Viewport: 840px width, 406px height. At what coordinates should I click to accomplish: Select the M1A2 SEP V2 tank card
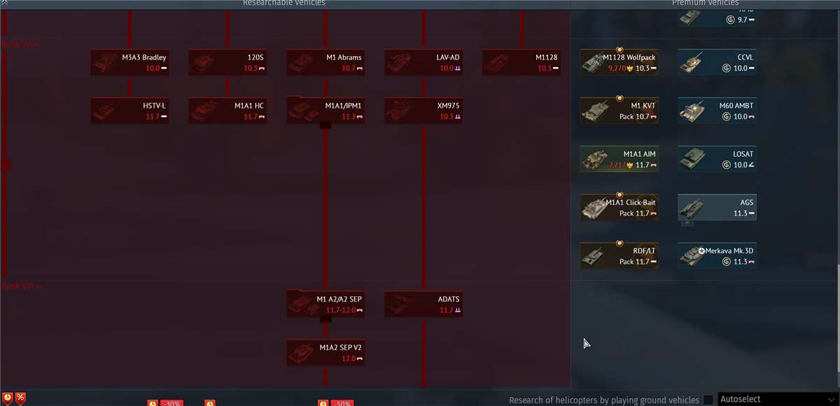click(x=325, y=352)
